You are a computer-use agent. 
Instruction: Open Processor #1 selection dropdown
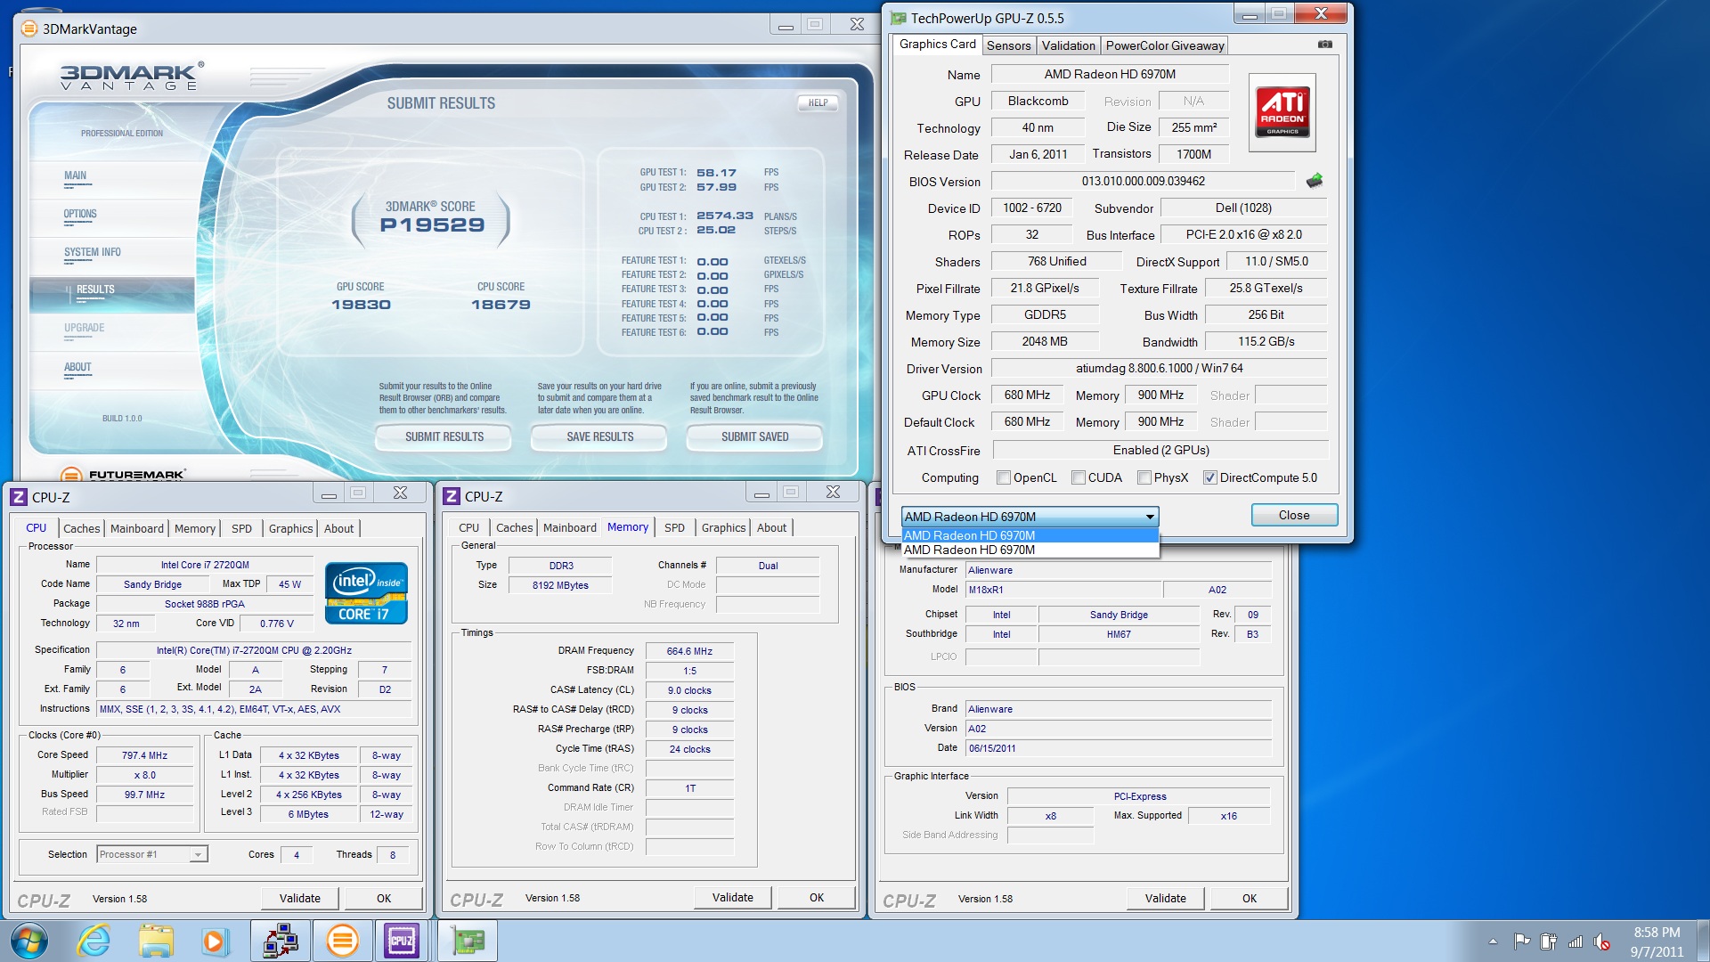pyautogui.click(x=152, y=854)
